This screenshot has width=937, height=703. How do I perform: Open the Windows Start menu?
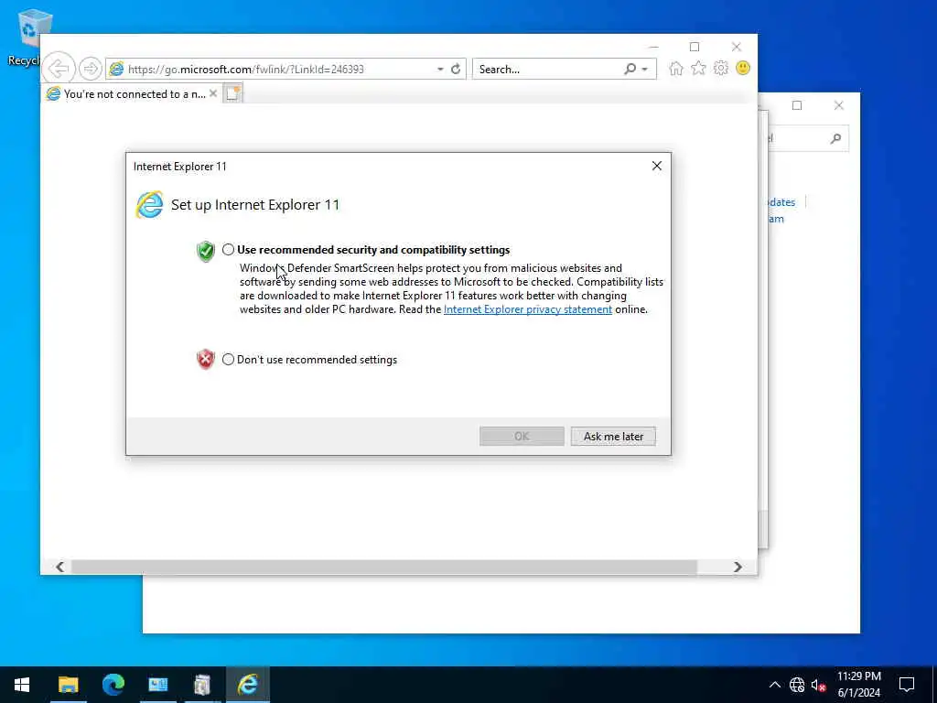[x=22, y=685]
